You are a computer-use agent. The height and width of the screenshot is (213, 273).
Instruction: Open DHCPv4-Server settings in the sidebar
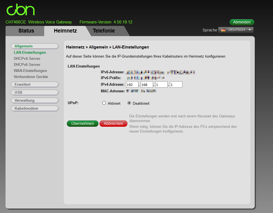click(27, 58)
